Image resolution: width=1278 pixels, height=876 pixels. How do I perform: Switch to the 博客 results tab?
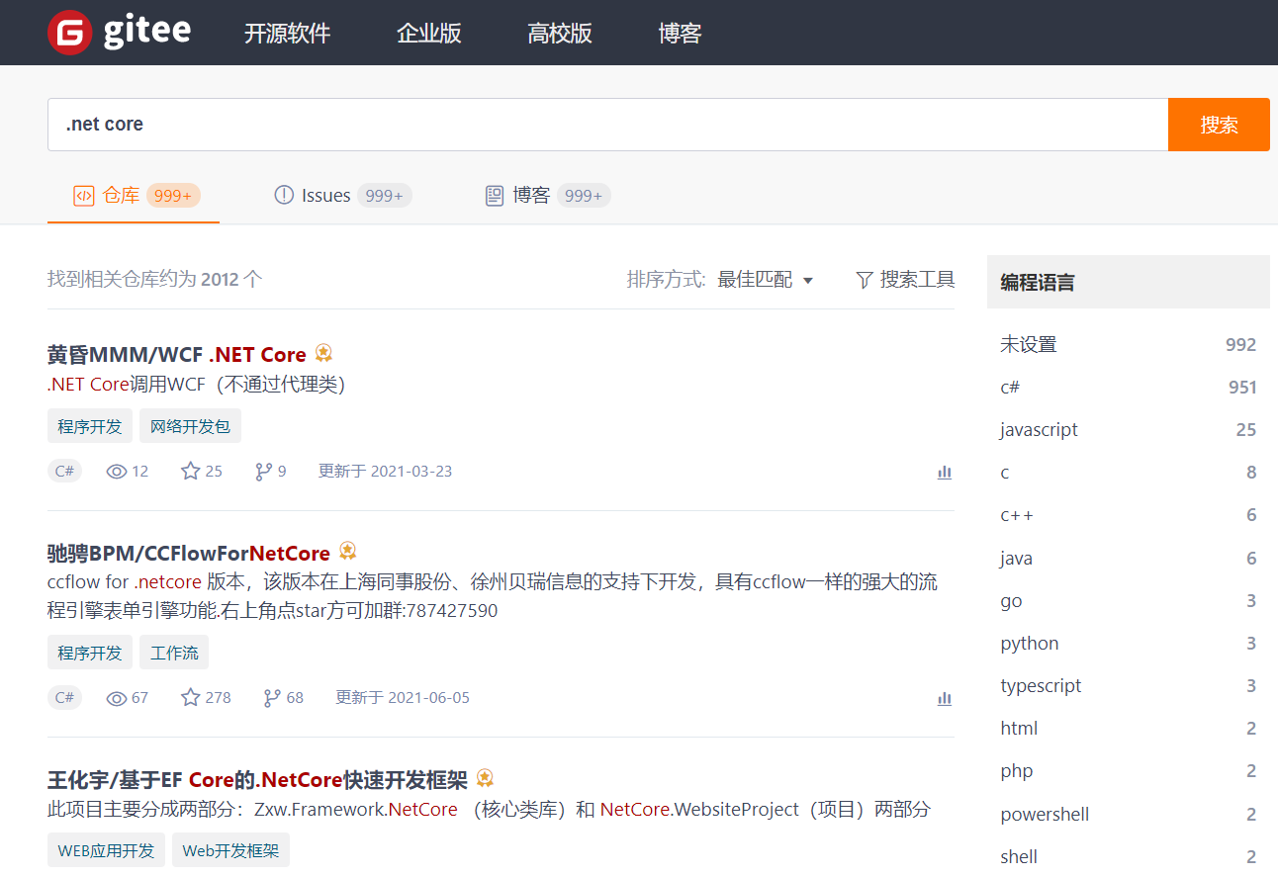coord(547,196)
